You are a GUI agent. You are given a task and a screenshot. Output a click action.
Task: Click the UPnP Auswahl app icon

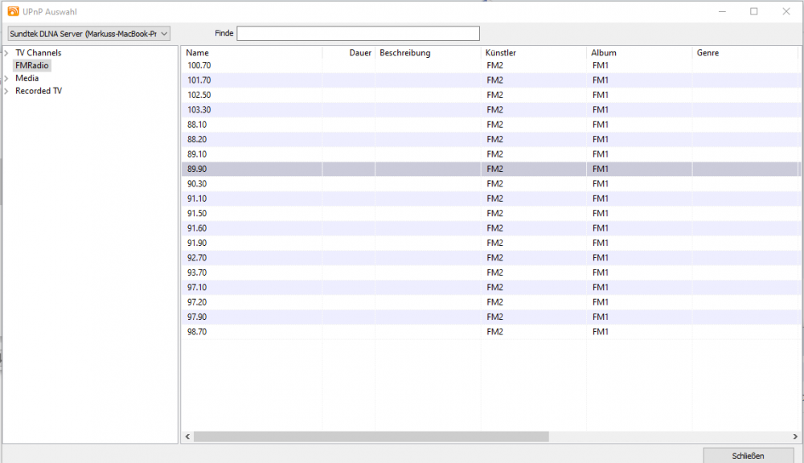13,11
